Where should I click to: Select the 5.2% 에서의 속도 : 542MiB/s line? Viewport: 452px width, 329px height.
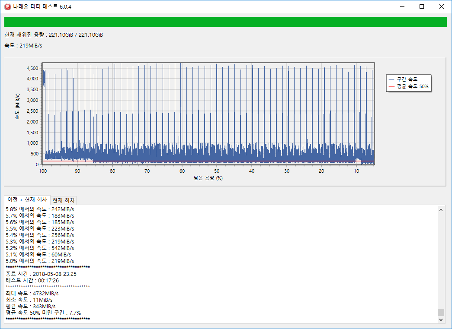(40, 248)
